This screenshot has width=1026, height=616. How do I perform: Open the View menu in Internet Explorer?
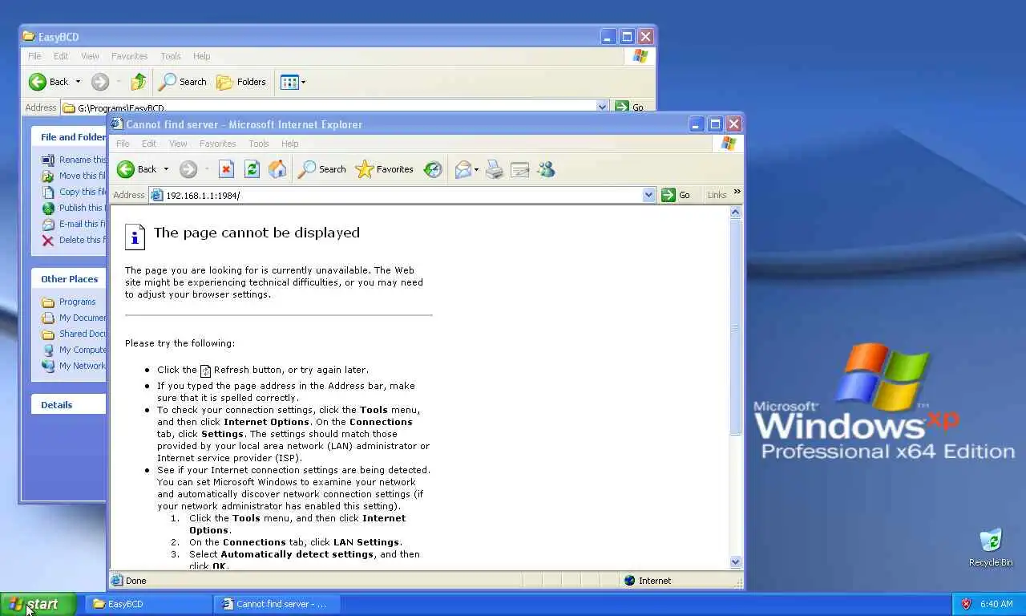pyautogui.click(x=178, y=144)
